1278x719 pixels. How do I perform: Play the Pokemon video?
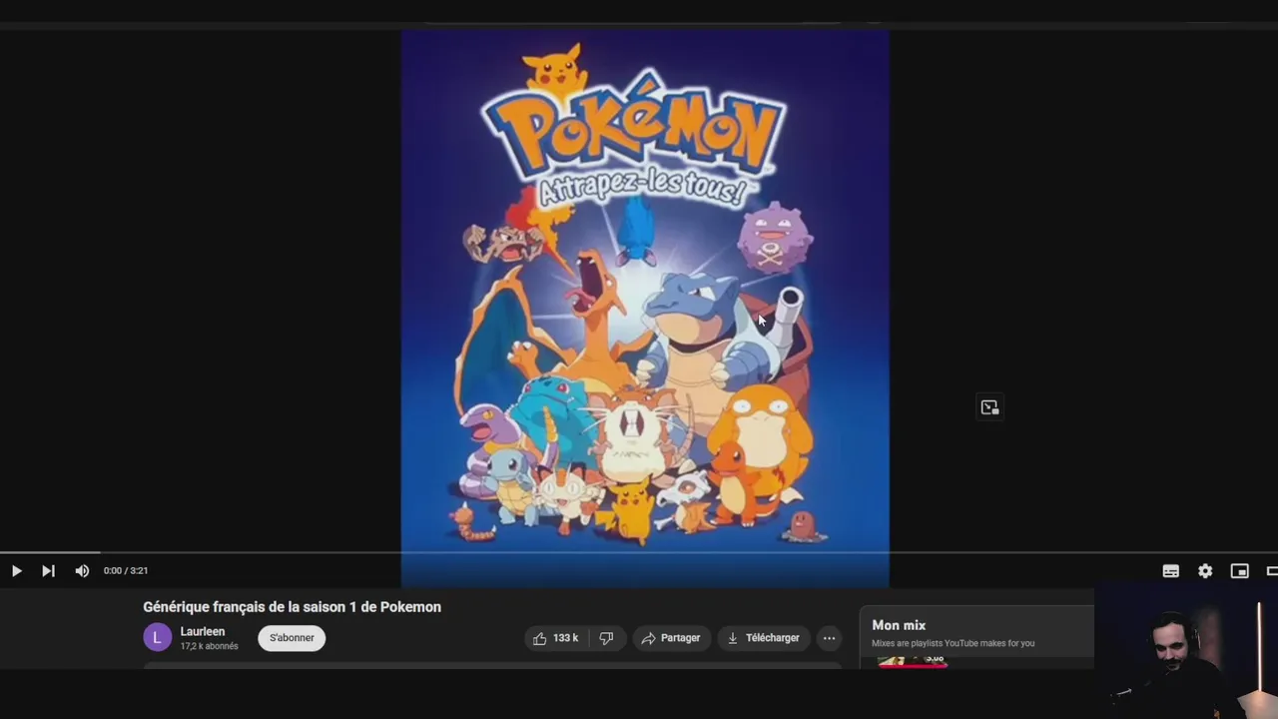pyautogui.click(x=17, y=571)
